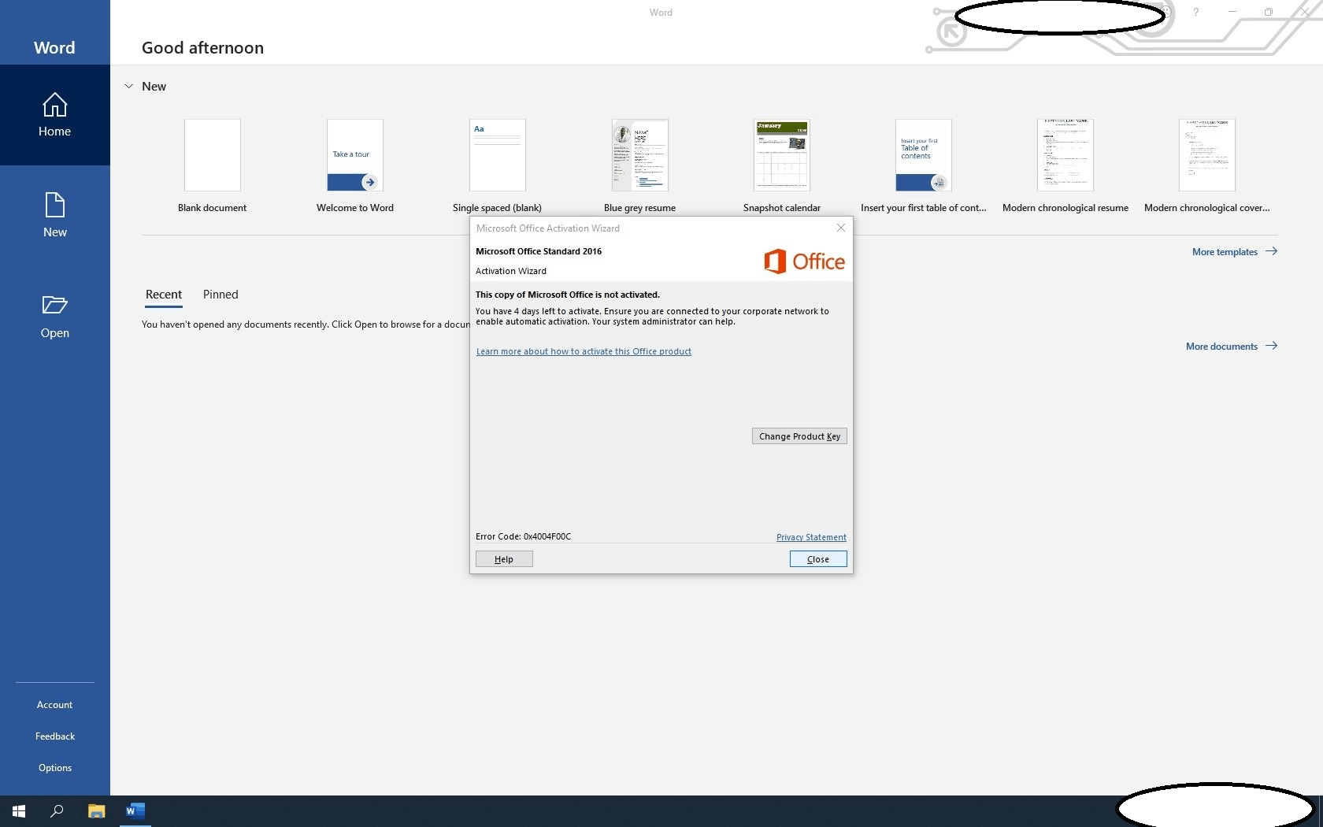Follow the More documents link
The width and height of the screenshot is (1323, 827).
coord(1221,347)
